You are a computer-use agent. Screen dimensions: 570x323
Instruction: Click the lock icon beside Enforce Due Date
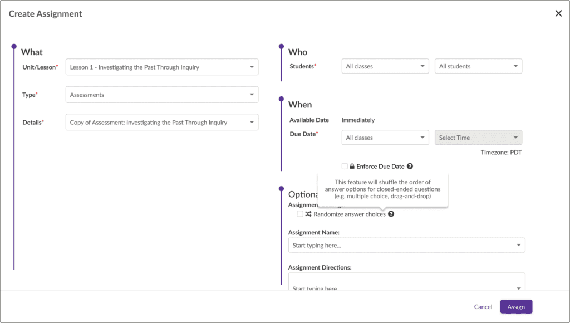point(352,166)
